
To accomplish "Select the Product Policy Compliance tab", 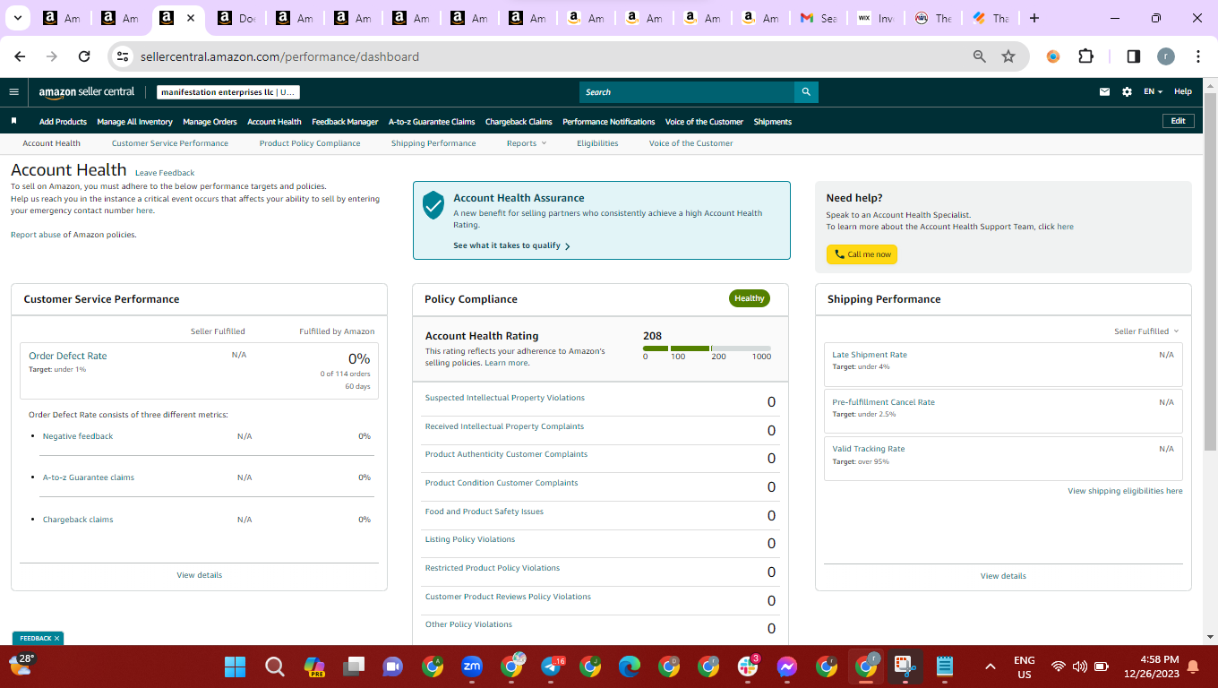I will pos(310,143).
